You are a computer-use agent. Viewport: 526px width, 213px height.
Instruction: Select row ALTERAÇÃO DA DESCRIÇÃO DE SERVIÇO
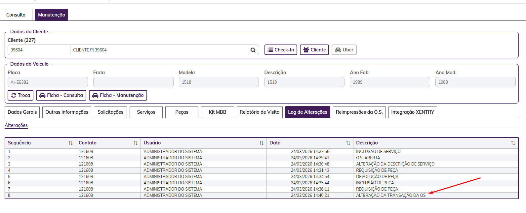tap(262, 164)
